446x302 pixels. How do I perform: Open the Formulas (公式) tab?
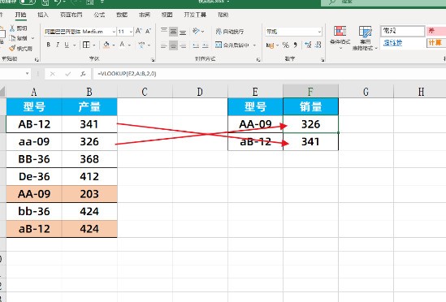[x=99, y=15]
